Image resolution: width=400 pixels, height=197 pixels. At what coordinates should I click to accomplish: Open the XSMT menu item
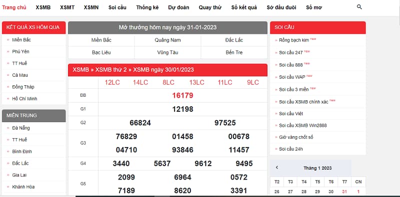point(67,7)
